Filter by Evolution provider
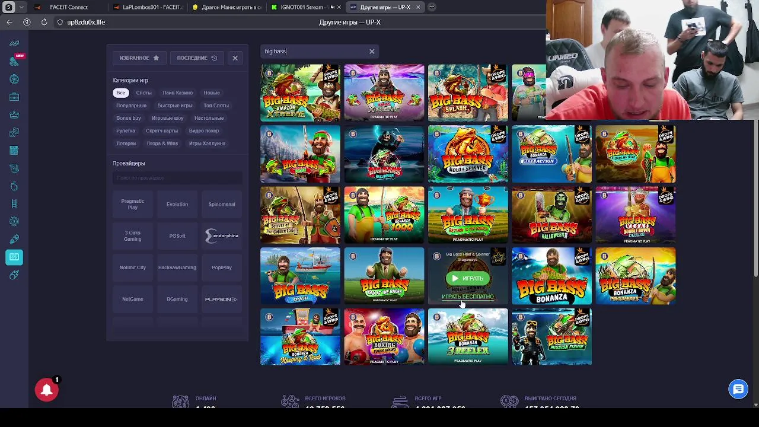This screenshot has height=427, width=759. point(177,204)
